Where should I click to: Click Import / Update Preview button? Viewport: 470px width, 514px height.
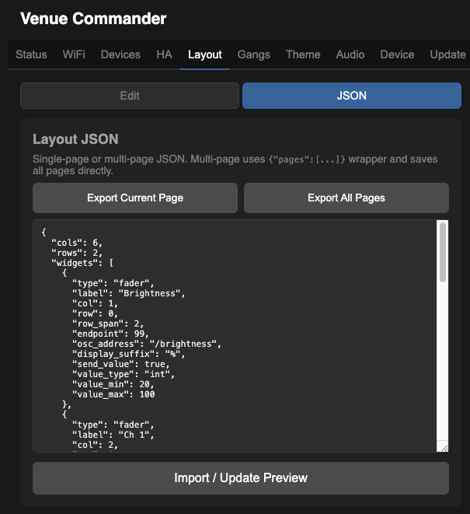tap(241, 478)
